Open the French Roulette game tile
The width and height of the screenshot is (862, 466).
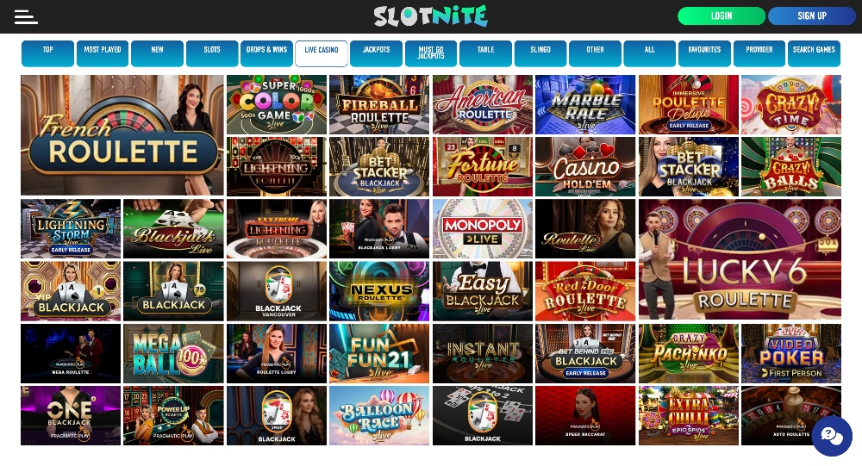coord(122,135)
